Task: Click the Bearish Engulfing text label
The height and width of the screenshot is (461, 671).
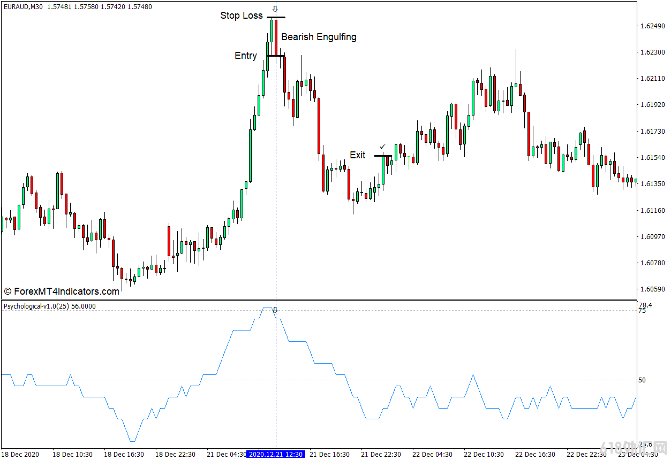Action: (x=319, y=37)
